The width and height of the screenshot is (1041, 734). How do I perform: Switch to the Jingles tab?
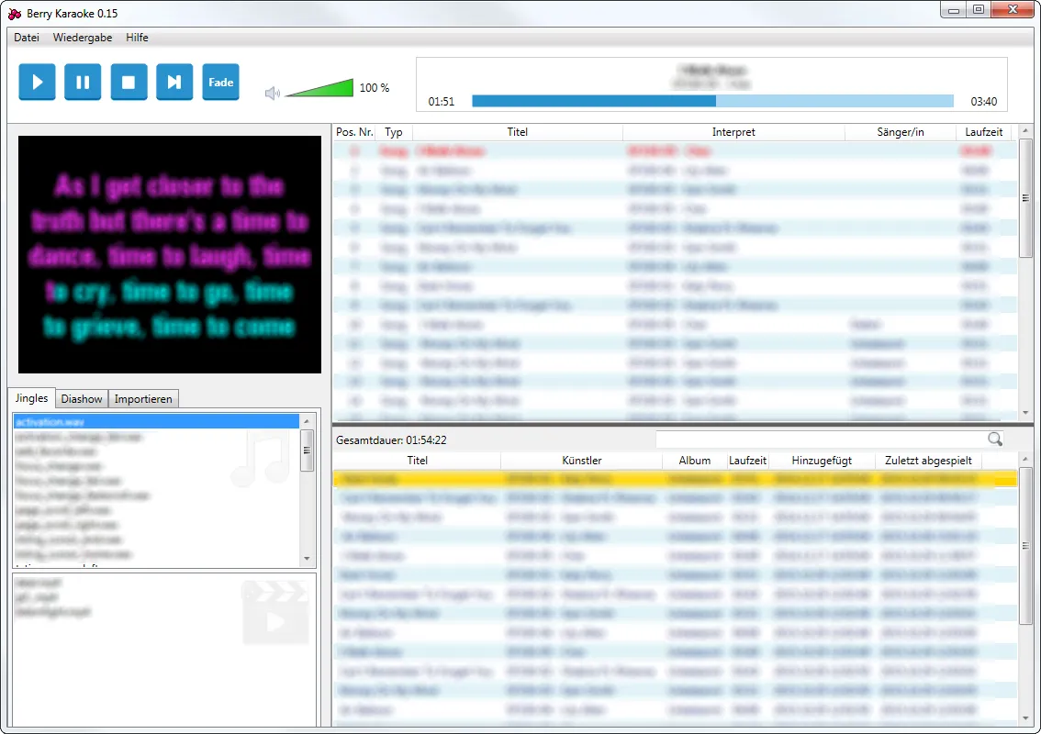point(32,397)
